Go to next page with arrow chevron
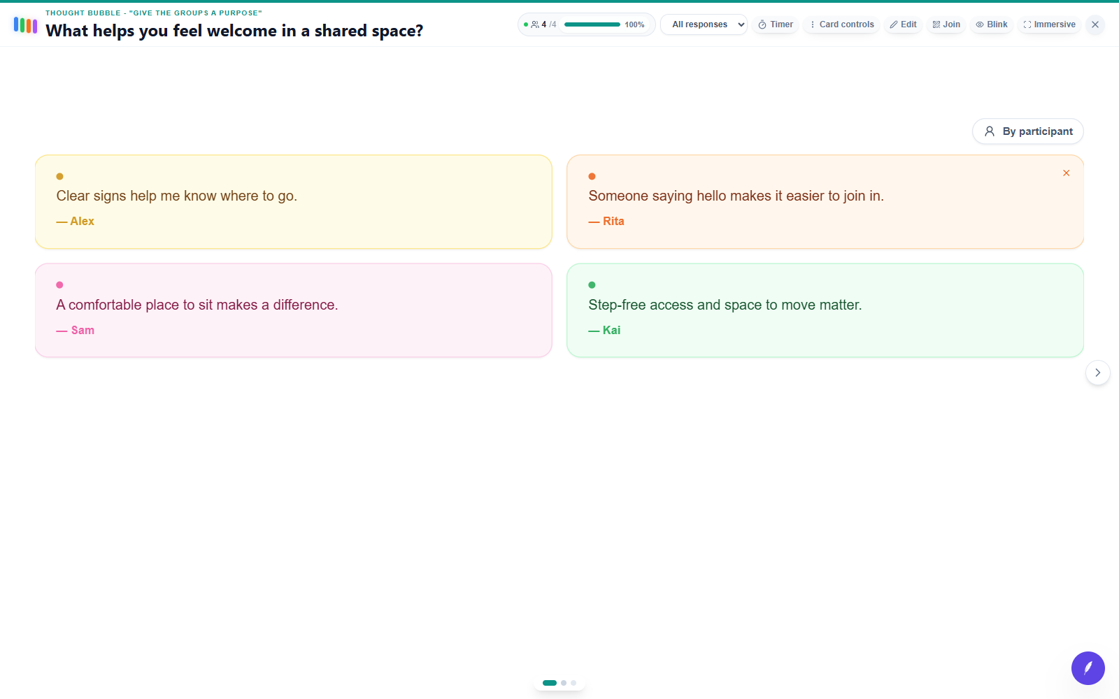The image size is (1119, 699). (1098, 373)
